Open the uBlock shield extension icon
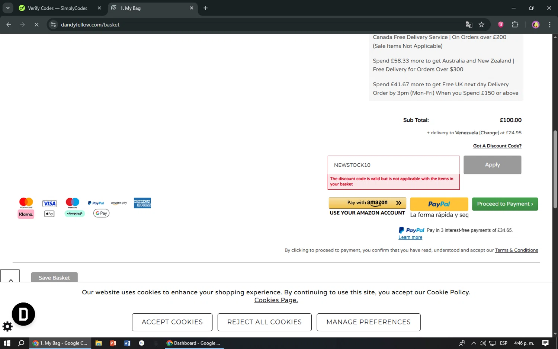The image size is (558, 349). [501, 25]
